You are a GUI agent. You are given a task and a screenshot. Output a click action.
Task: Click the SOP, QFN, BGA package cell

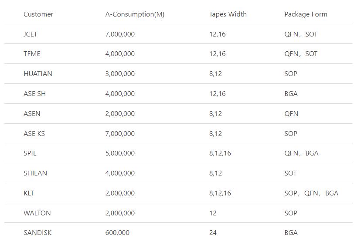coord(311,193)
